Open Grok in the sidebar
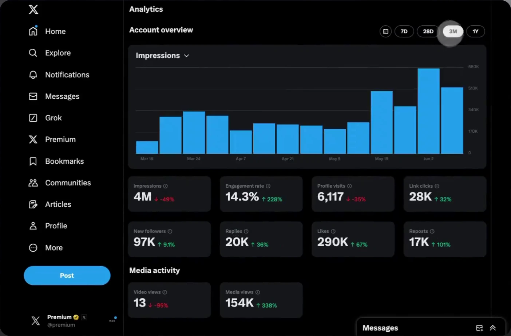 point(45,118)
